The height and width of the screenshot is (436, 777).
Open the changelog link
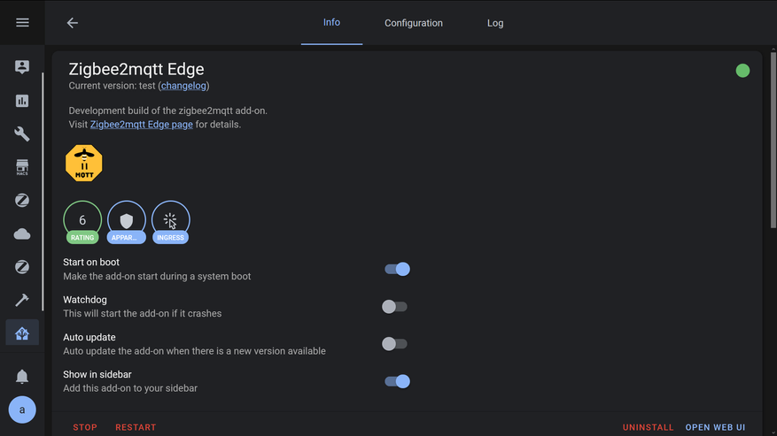pos(184,86)
